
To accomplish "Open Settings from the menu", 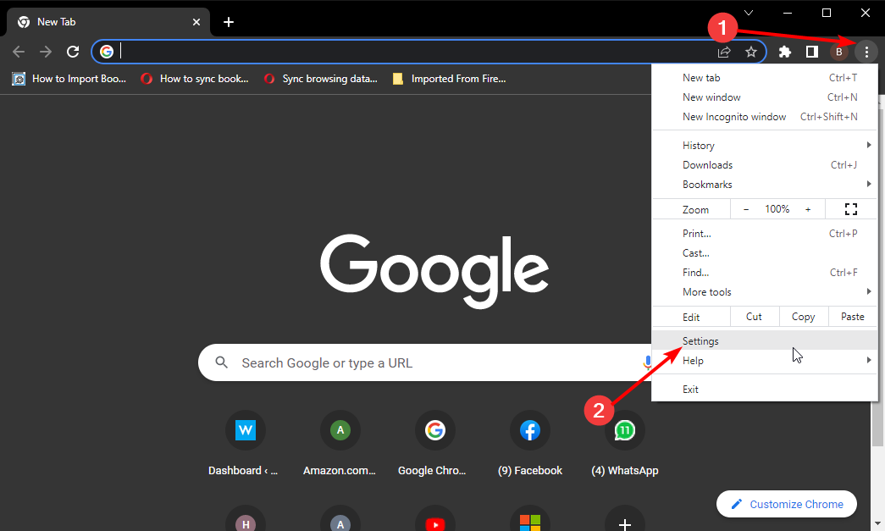I will [x=765, y=340].
